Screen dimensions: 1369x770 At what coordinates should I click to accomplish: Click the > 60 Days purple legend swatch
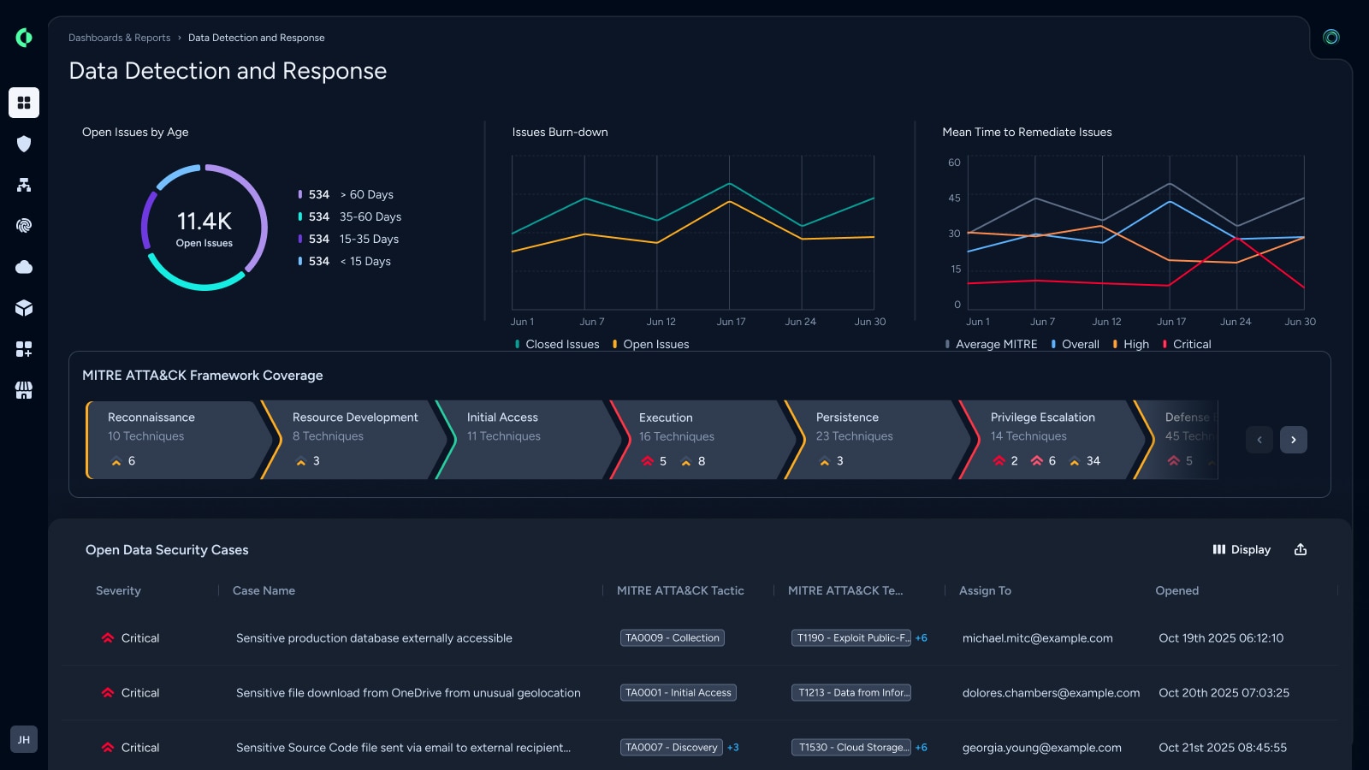tap(299, 195)
